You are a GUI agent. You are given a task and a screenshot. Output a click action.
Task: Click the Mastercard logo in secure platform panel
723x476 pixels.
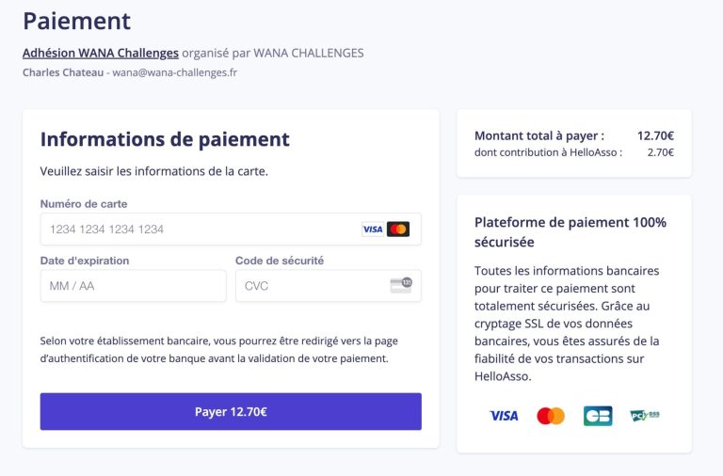click(551, 416)
